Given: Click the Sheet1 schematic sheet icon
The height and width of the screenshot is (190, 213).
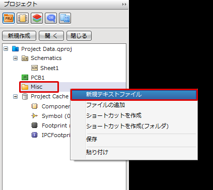Looking at the screenshot, I should tap(34, 68).
